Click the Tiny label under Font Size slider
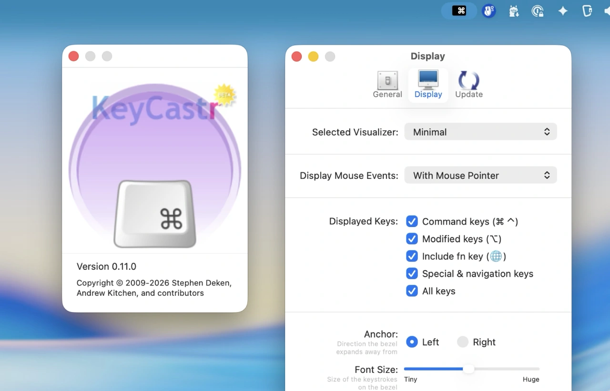The height and width of the screenshot is (391, 610). pyautogui.click(x=411, y=379)
